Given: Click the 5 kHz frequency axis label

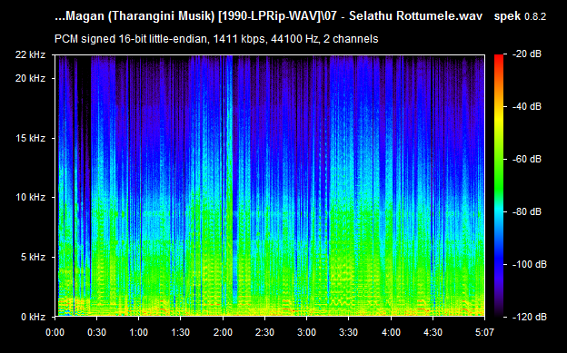Looking at the screenshot, I should (33, 257).
